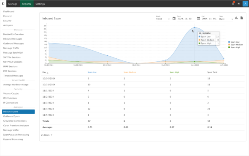This screenshot has height=156, width=249.
Task: Toggle Spam High series in legend
Action: click(234, 47)
